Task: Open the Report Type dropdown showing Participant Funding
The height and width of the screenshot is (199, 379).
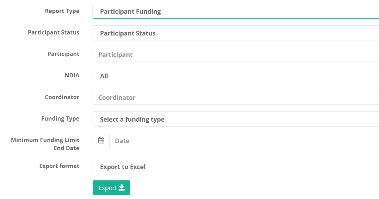Action: tap(236, 11)
